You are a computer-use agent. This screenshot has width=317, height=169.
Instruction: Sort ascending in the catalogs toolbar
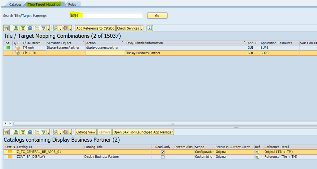(16, 132)
